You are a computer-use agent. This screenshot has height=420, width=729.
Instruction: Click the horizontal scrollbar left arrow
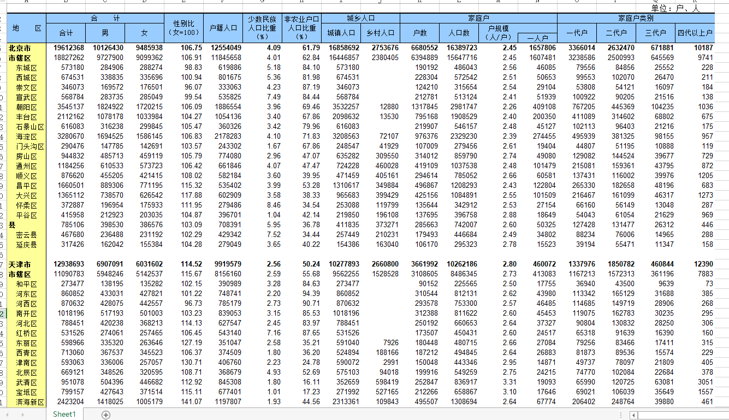[x=633, y=415]
